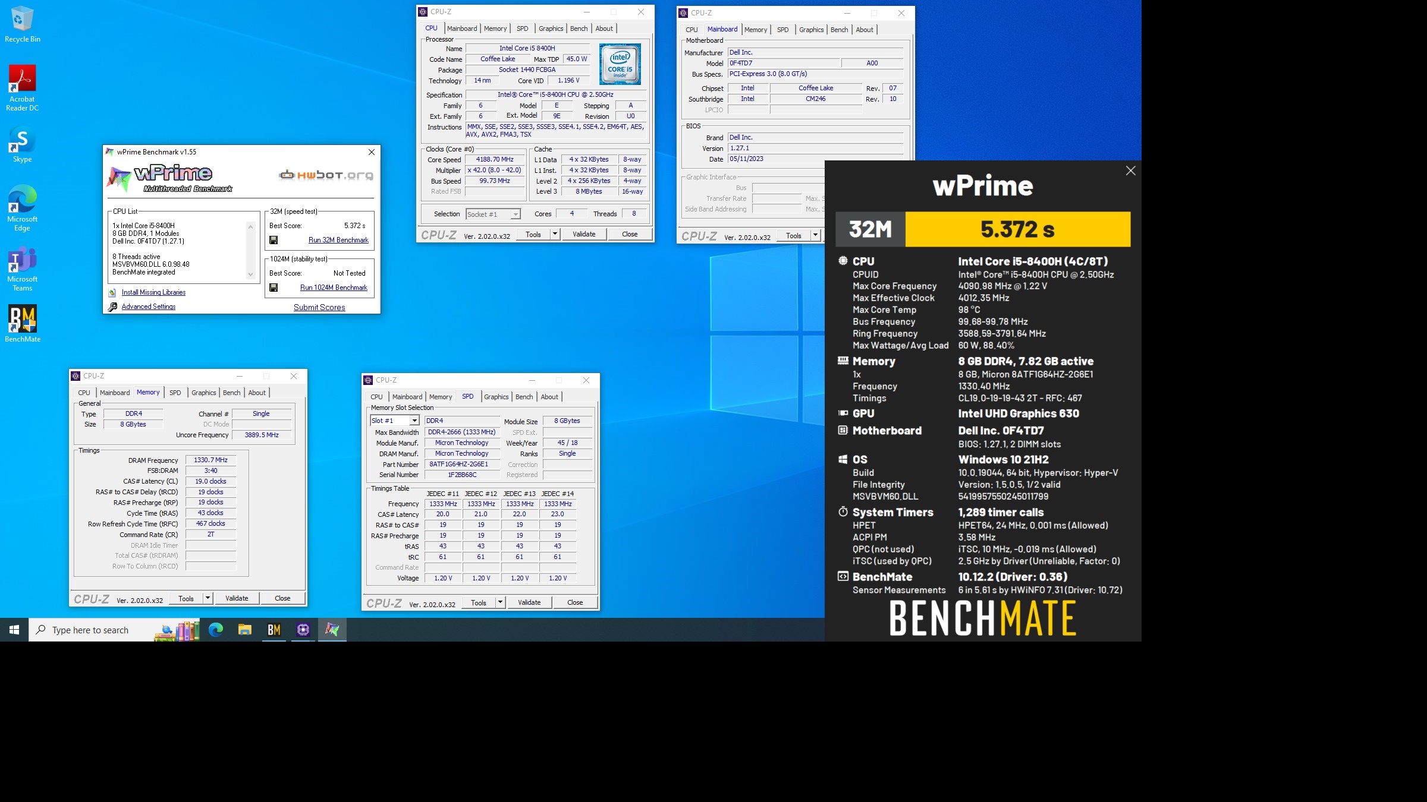Click Submit Scores link in wPrime
1427x802 pixels.
coord(319,307)
